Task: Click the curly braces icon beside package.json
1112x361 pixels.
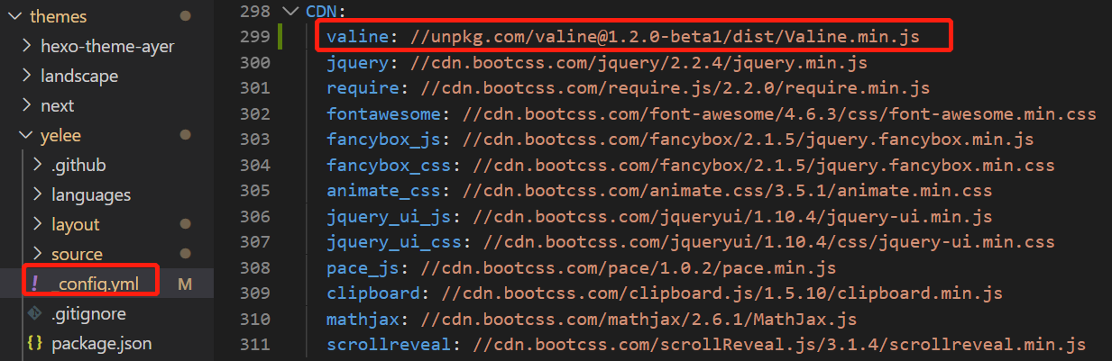Action: pos(35,343)
